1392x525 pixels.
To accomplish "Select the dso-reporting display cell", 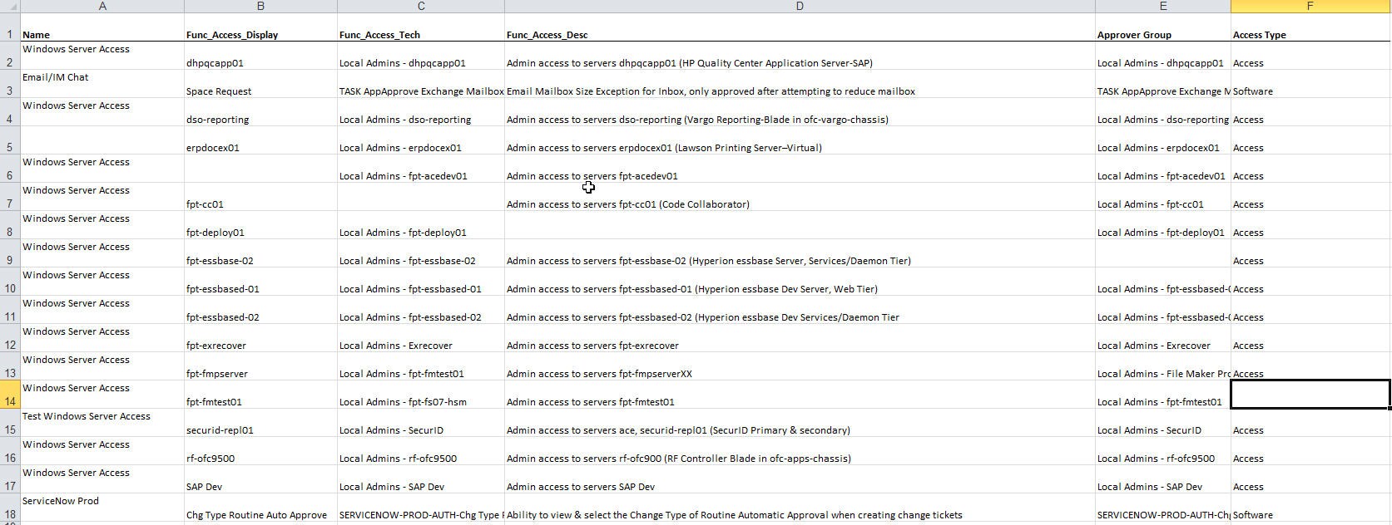I will [260, 112].
